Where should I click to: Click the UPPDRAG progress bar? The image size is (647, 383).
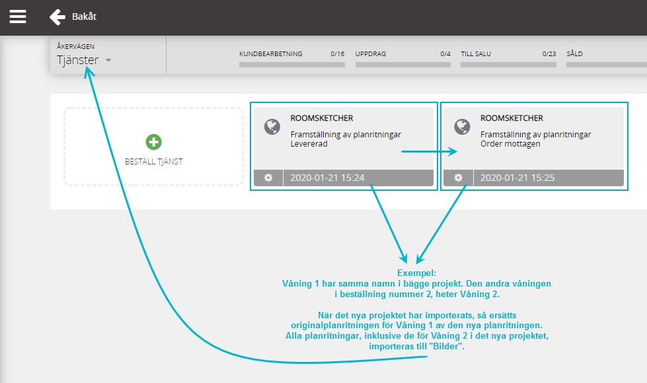402,65
